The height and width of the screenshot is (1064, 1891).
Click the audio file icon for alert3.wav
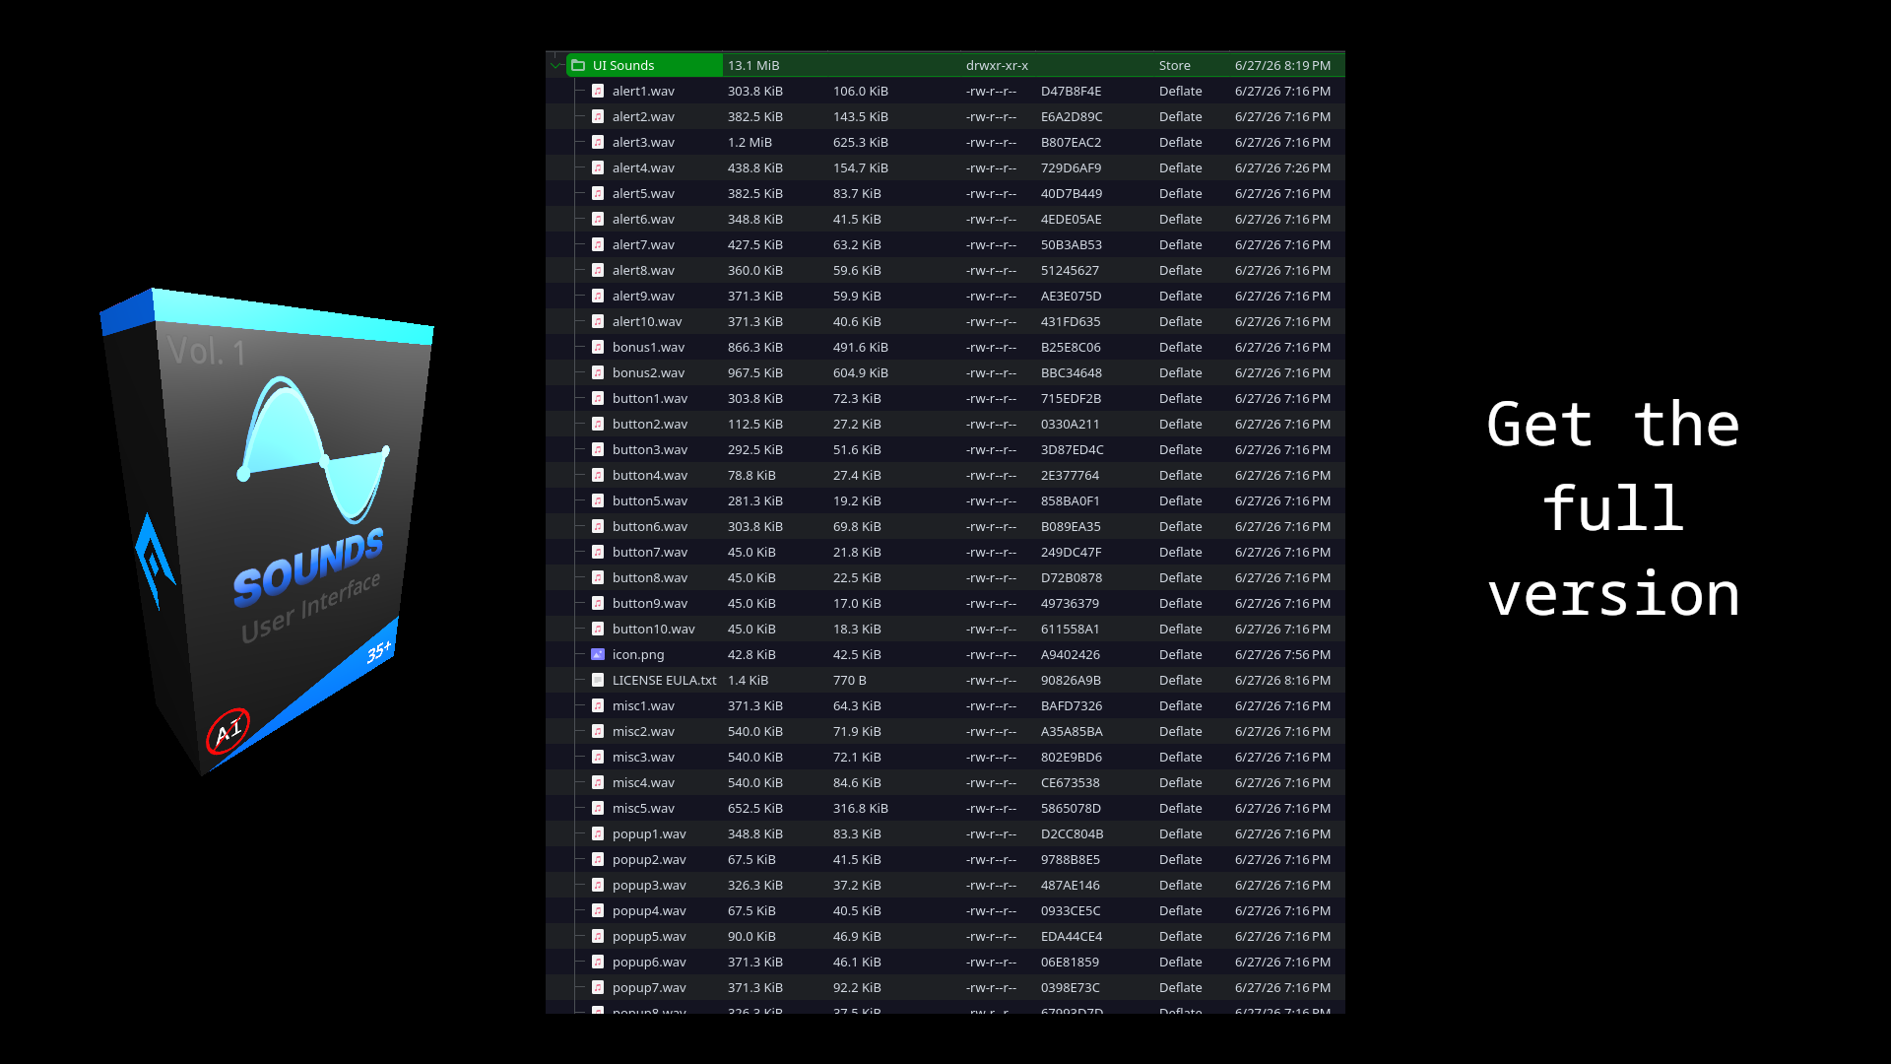[597, 142]
